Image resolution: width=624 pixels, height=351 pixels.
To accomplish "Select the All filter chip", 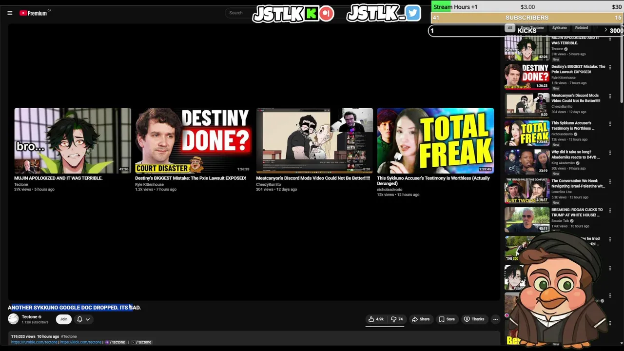I will click(510, 28).
